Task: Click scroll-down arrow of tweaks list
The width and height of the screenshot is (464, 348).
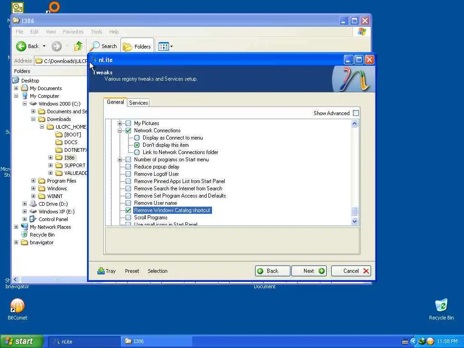Action: pyautogui.click(x=354, y=221)
